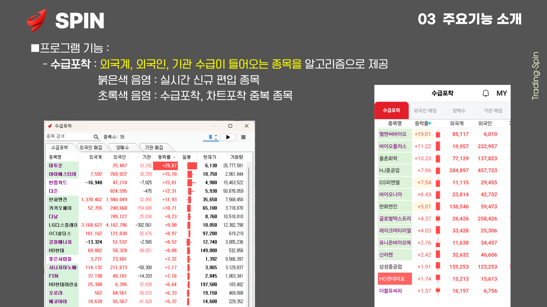The width and height of the screenshot is (547, 307).
Task: Sort the mobile list by 등락률 arrow
Action: [430, 124]
